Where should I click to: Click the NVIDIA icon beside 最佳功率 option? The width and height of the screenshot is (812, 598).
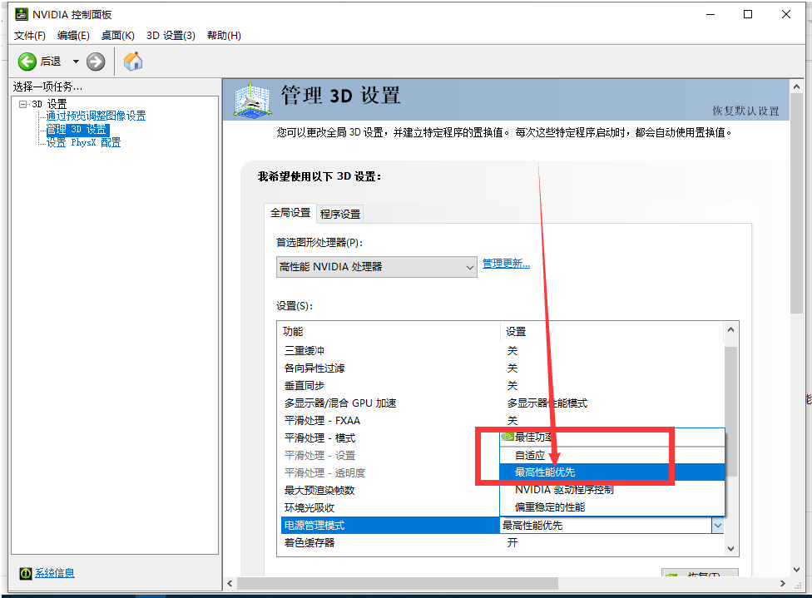pyautogui.click(x=507, y=436)
